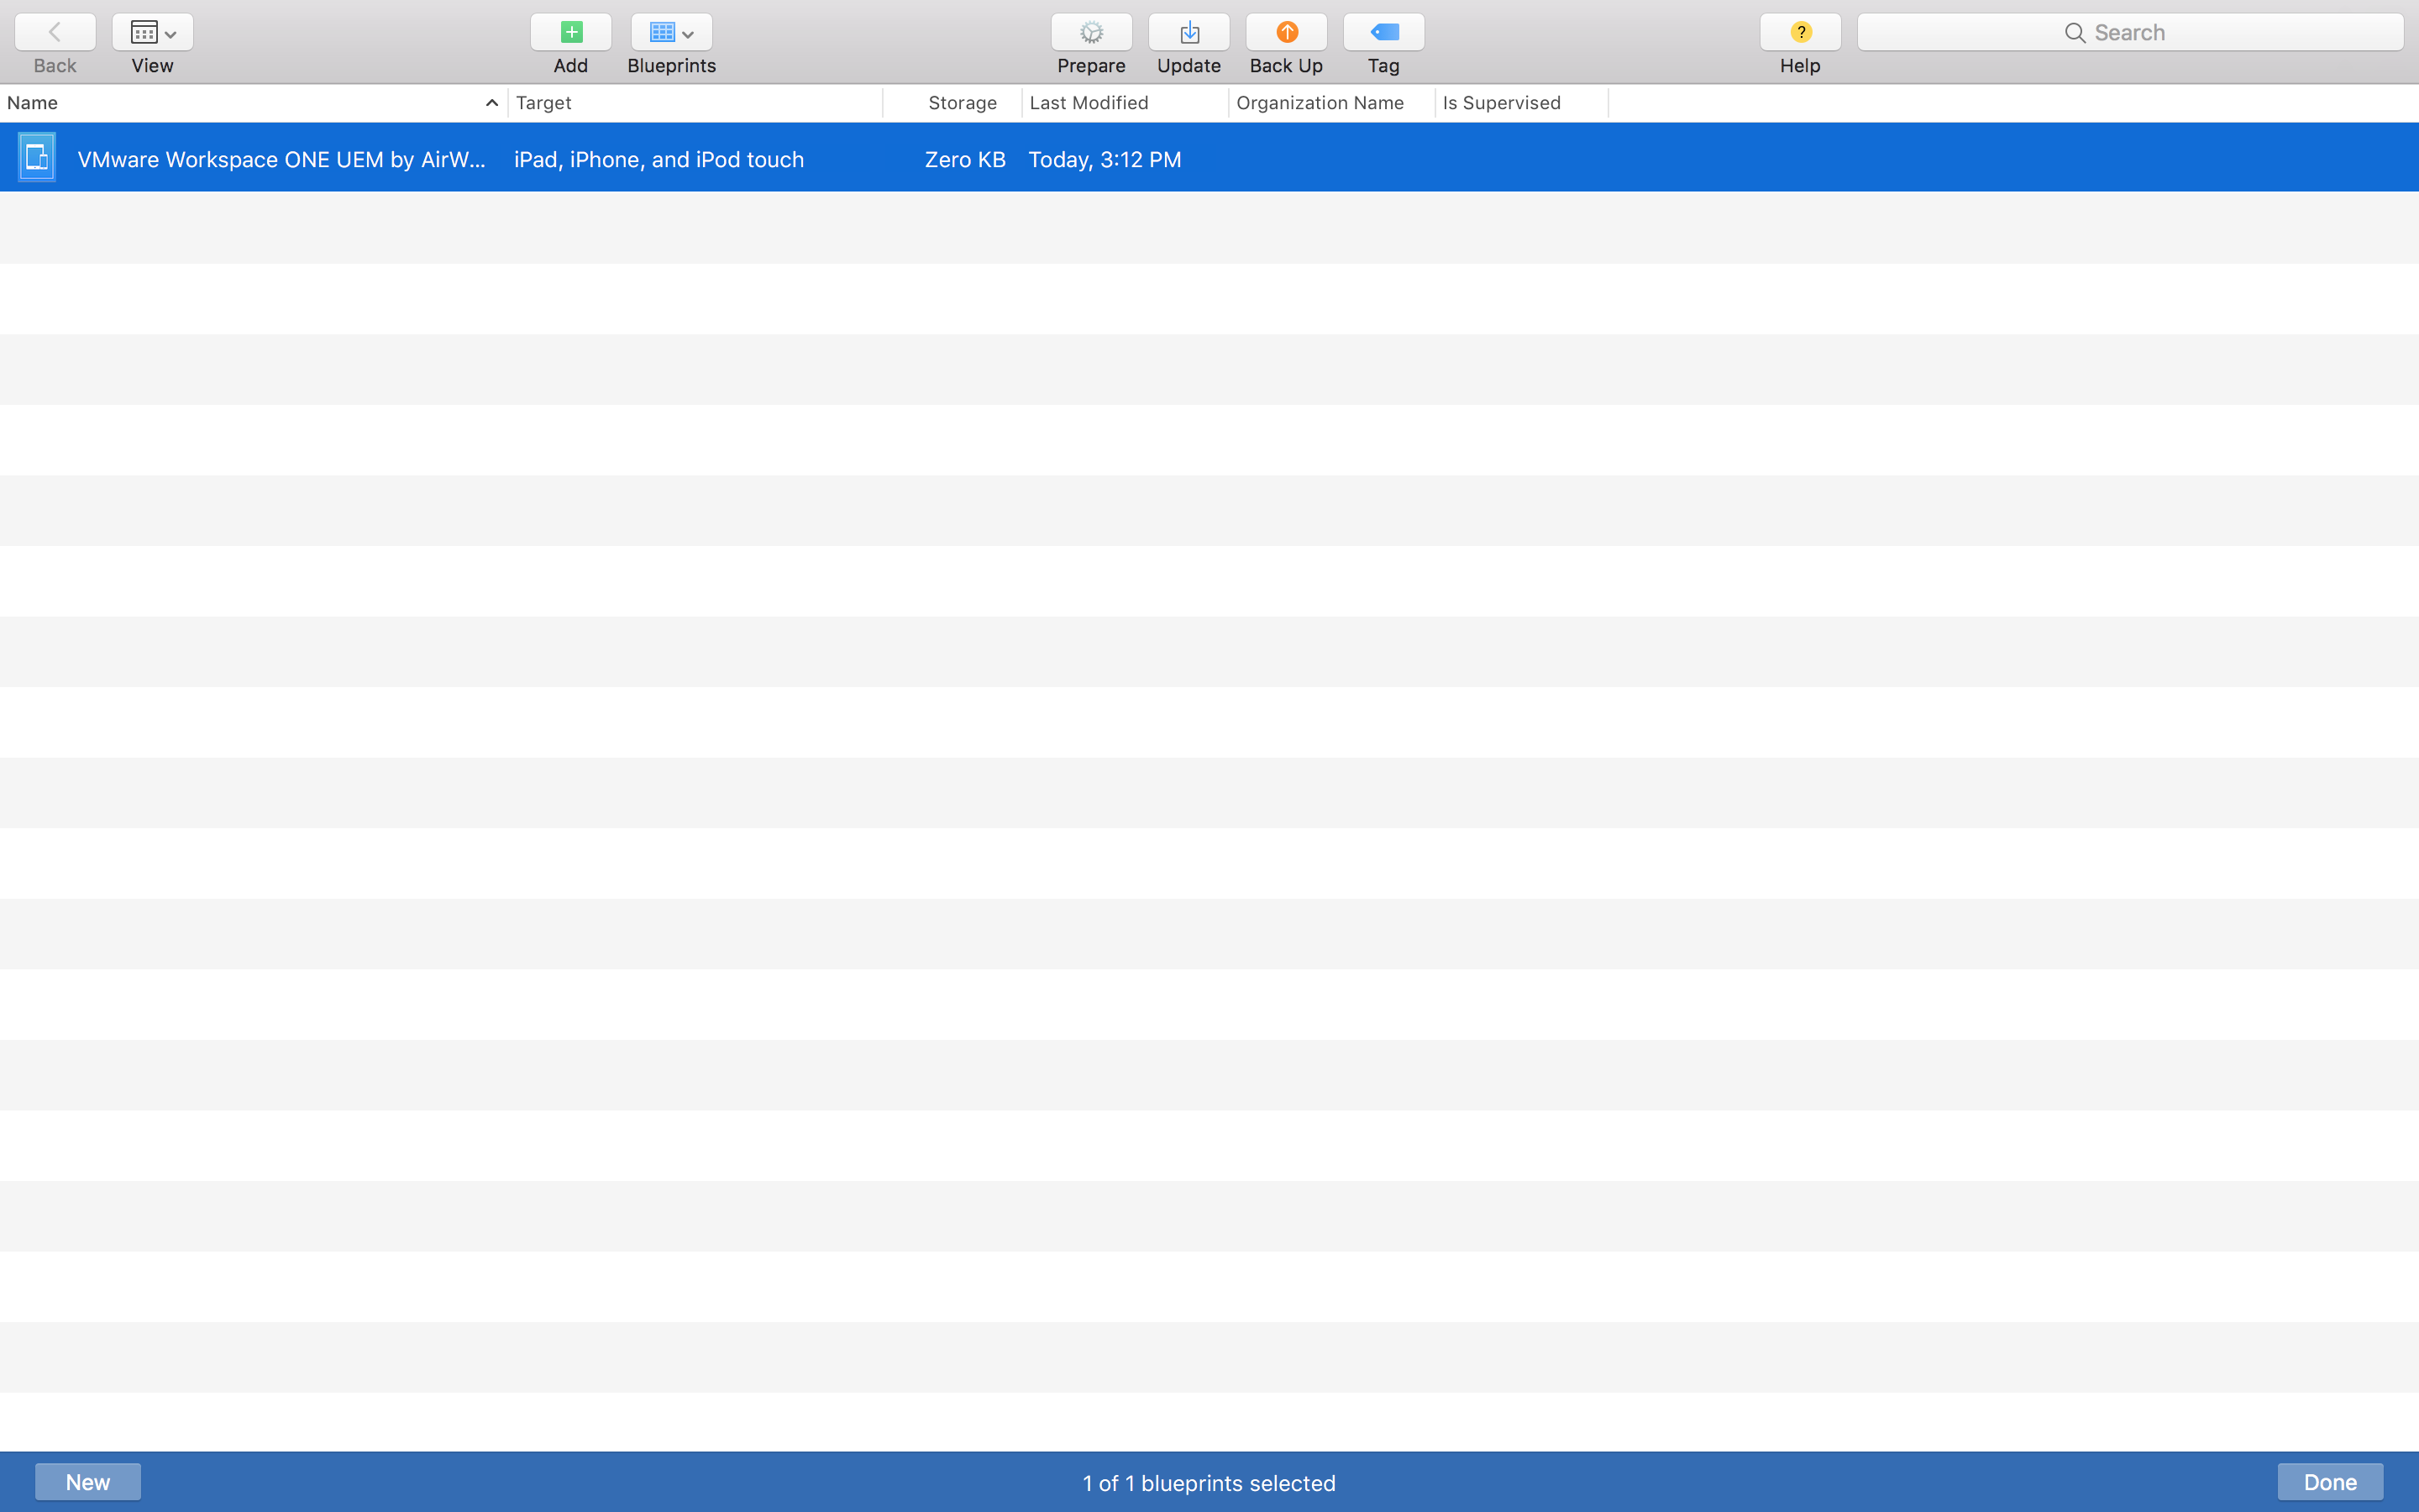Open Help with the yellow question icon
Viewport: 2419px width, 1512px height.
pos(1799,32)
